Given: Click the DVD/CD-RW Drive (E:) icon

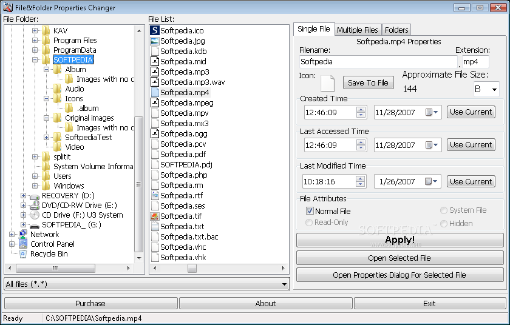Looking at the screenshot, I should [x=35, y=205].
